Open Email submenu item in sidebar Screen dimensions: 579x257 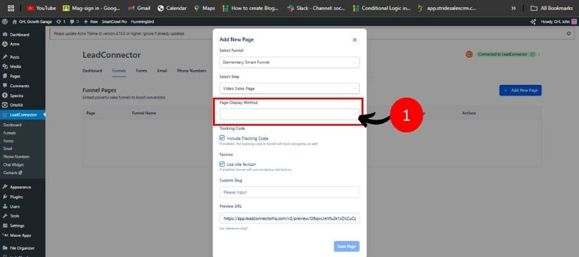(x=8, y=148)
